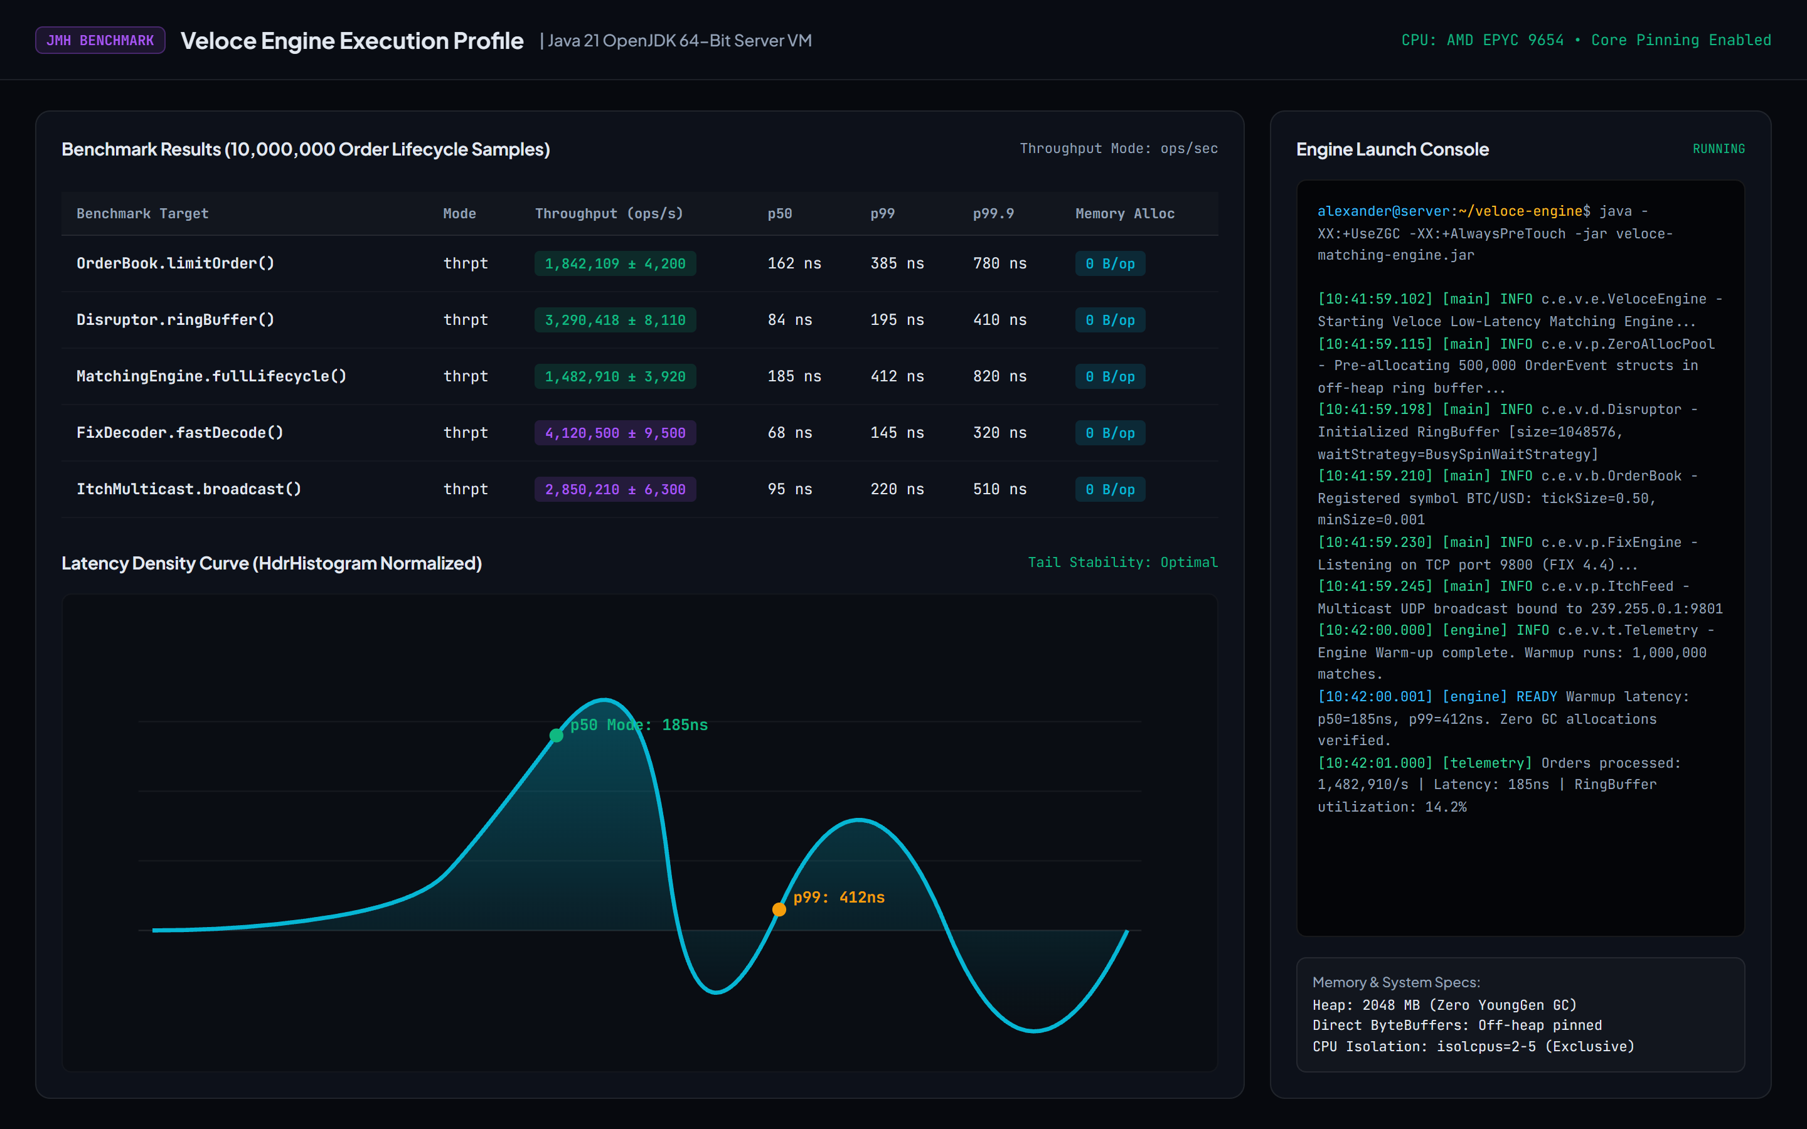The image size is (1807, 1129).
Task: Click the 1,842,109 ± 4,200 throughput badge
Action: [x=616, y=263]
